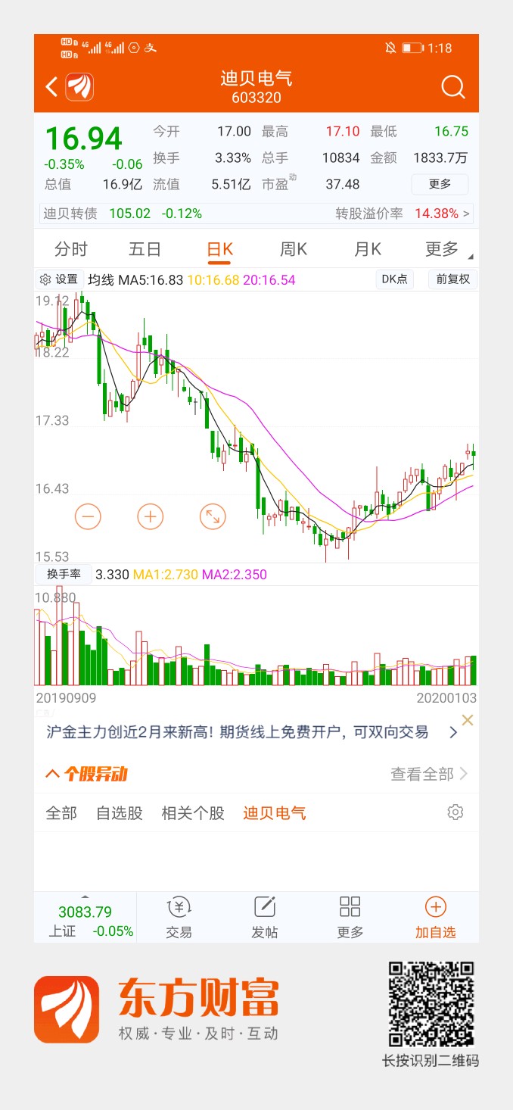Tap 最高 value 17.10
The height and width of the screenshot is (1110, 513).
tap(343, 131)
